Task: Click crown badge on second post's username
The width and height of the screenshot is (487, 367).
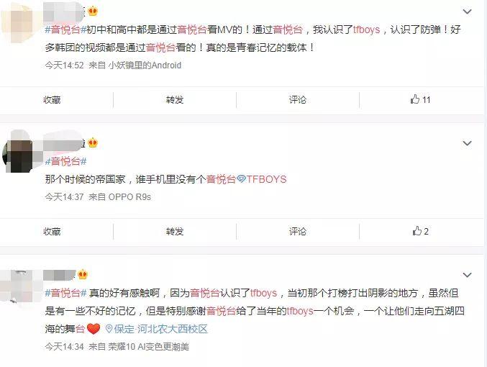Action: [93, 143]
